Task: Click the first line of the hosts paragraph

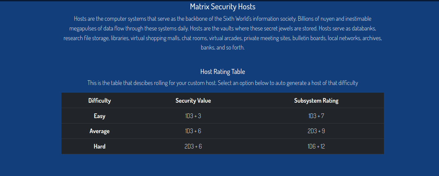Action: [x=223, y=19]
